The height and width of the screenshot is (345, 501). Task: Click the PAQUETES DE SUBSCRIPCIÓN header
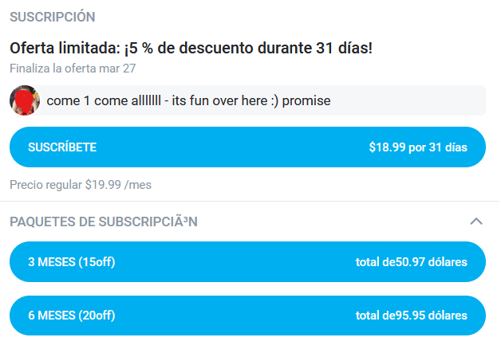tap(104, 222)
